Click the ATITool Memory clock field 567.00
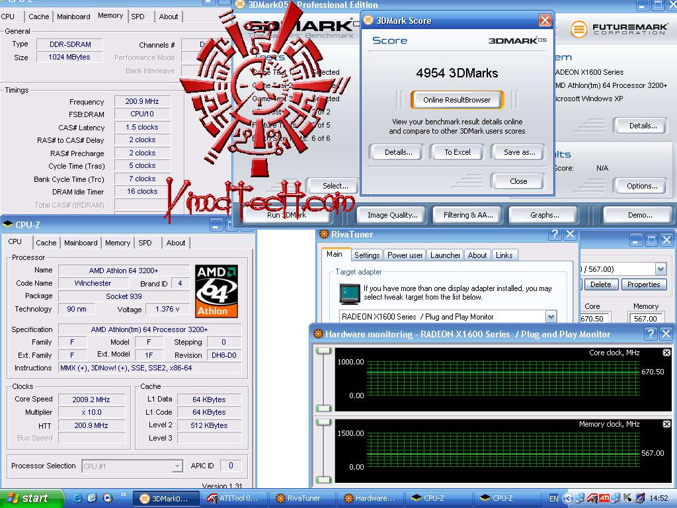Image resolution: width=677 pixels, height=508 pixels. tap(645, 318)
